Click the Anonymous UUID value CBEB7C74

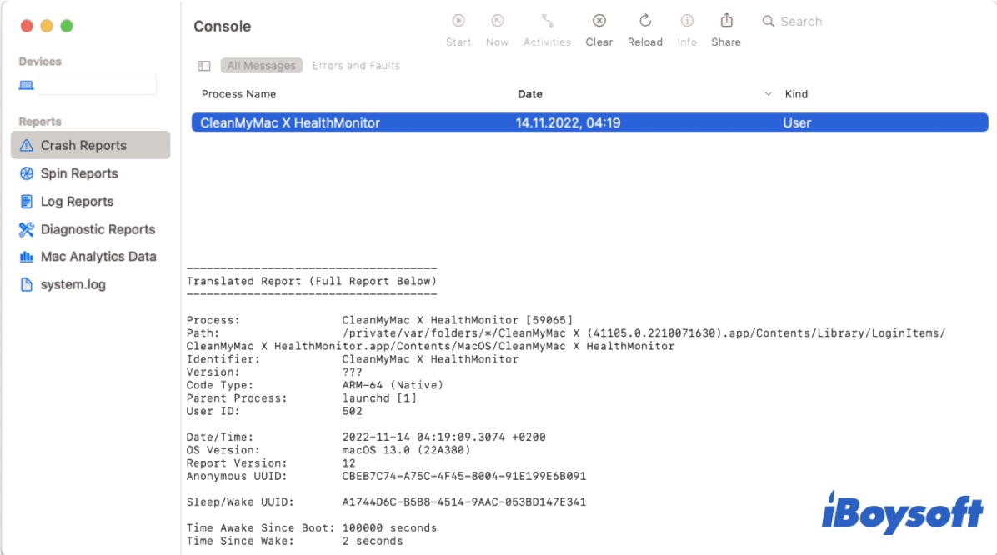pos(464,476)
